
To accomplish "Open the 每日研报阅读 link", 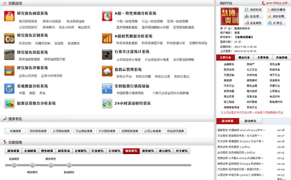I will 28,21.
